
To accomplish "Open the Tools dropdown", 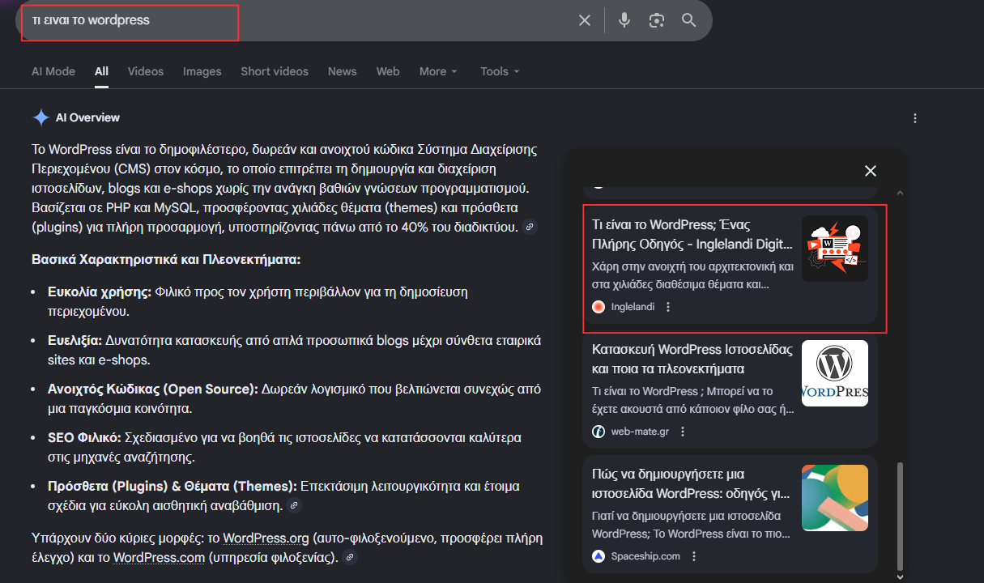I will coord(499,71).
